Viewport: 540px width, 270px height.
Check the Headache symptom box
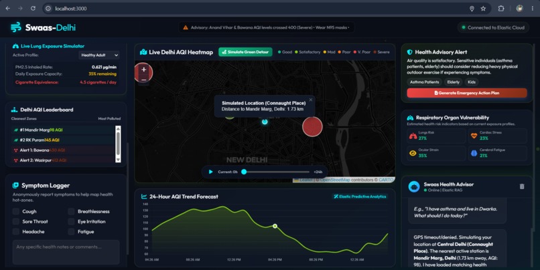pos(16,231)
